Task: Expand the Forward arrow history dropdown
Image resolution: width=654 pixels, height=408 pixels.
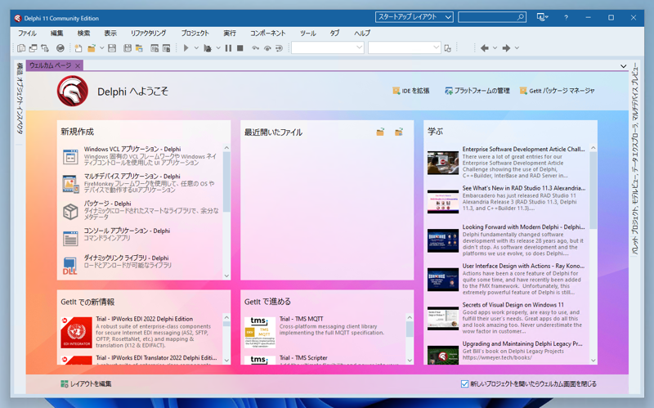Action: coord(517,48)
